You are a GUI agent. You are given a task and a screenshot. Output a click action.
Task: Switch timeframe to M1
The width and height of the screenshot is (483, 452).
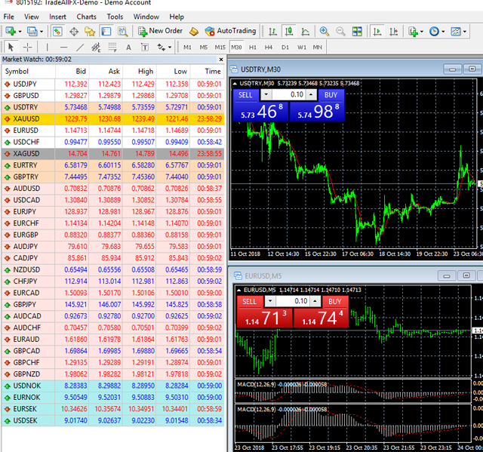(187, 48)
